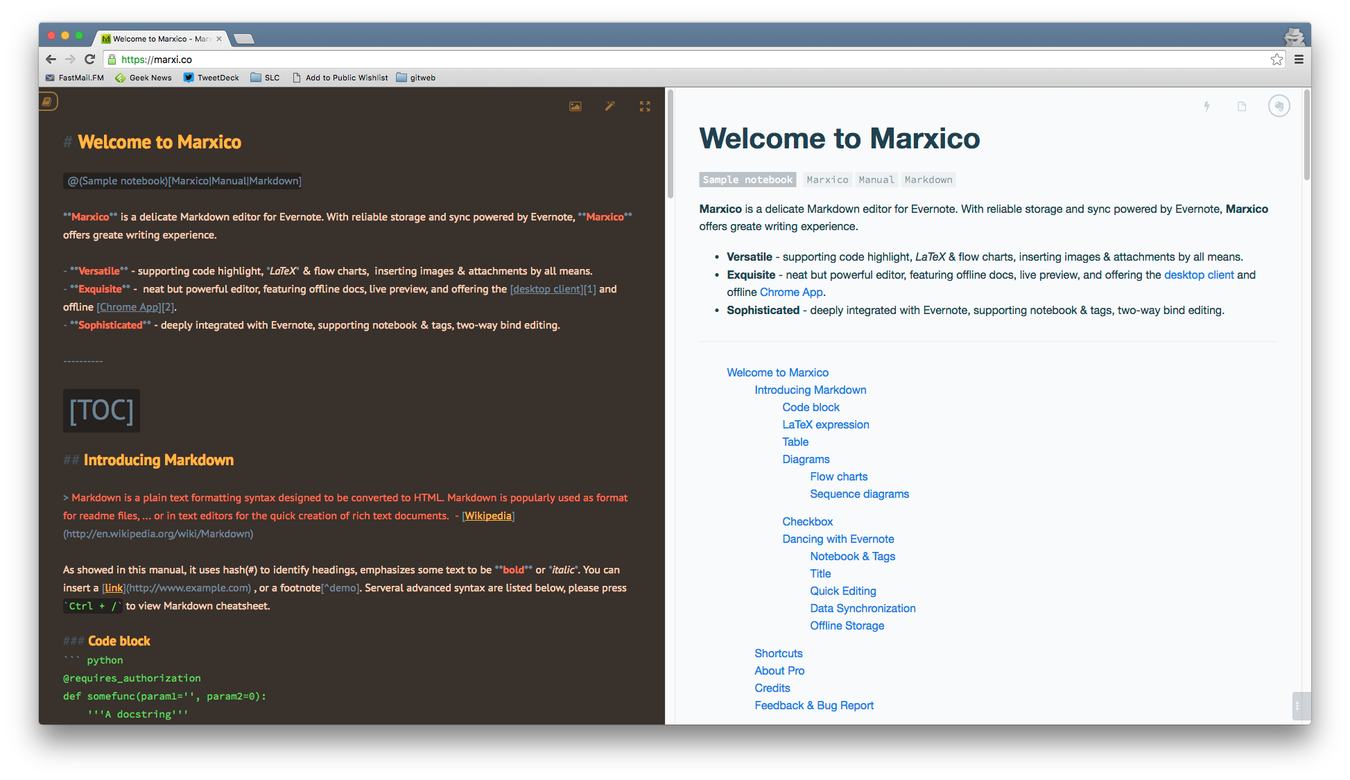Go to Table TOC entry
This screenshot has width=1350, height=780.
tap(795, 442)
